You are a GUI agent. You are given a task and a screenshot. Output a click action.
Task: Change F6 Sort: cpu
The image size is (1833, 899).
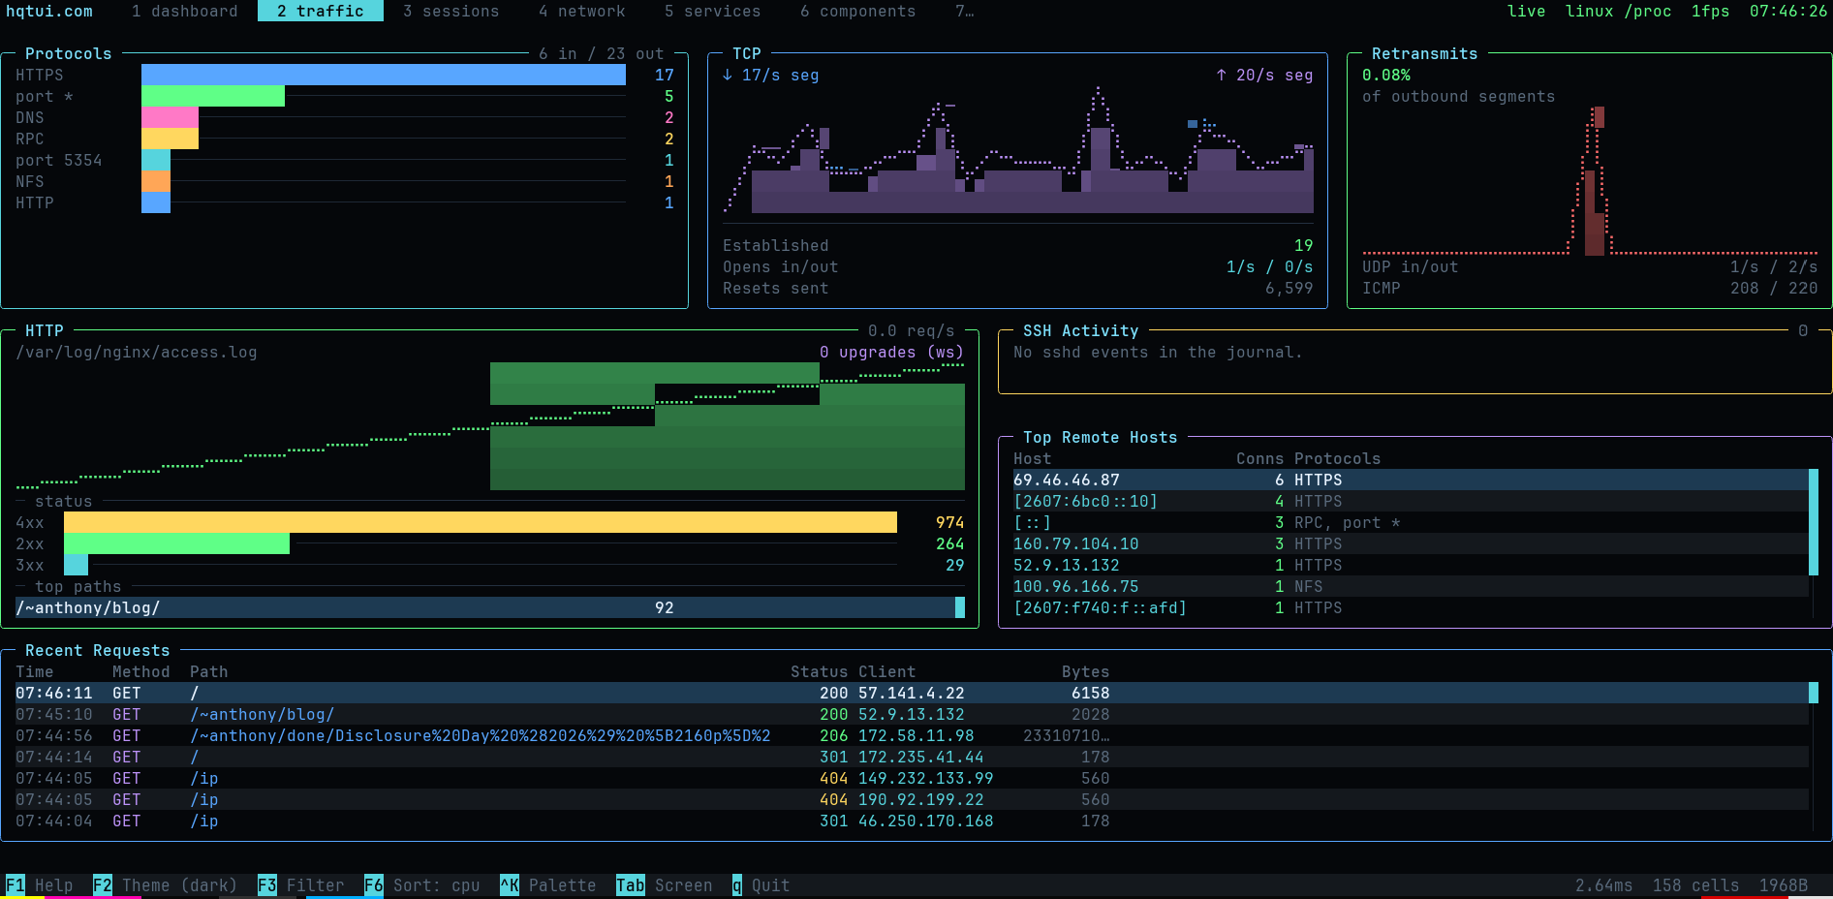(x=422, y=885)
